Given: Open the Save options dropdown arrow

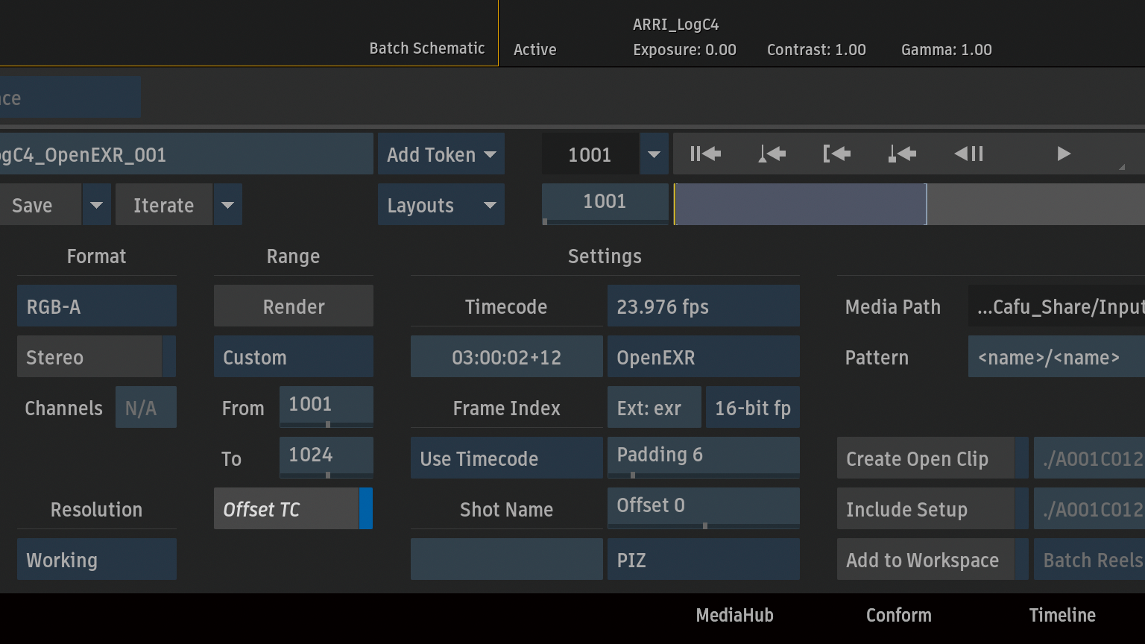Looking at the screenshot, I should point(97,205).
